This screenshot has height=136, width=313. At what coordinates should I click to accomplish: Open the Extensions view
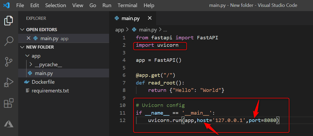tap(9, 103)
